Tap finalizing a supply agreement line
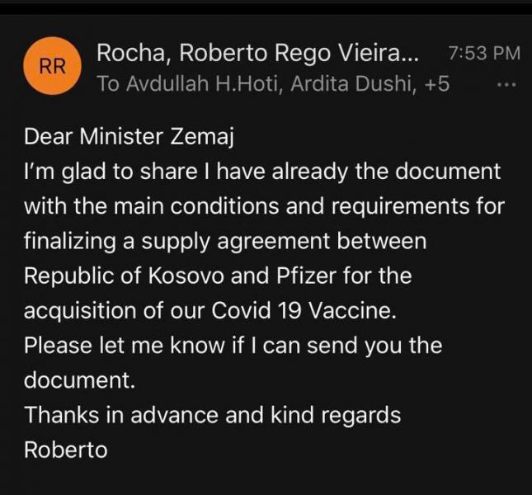 tap(224, 242)
